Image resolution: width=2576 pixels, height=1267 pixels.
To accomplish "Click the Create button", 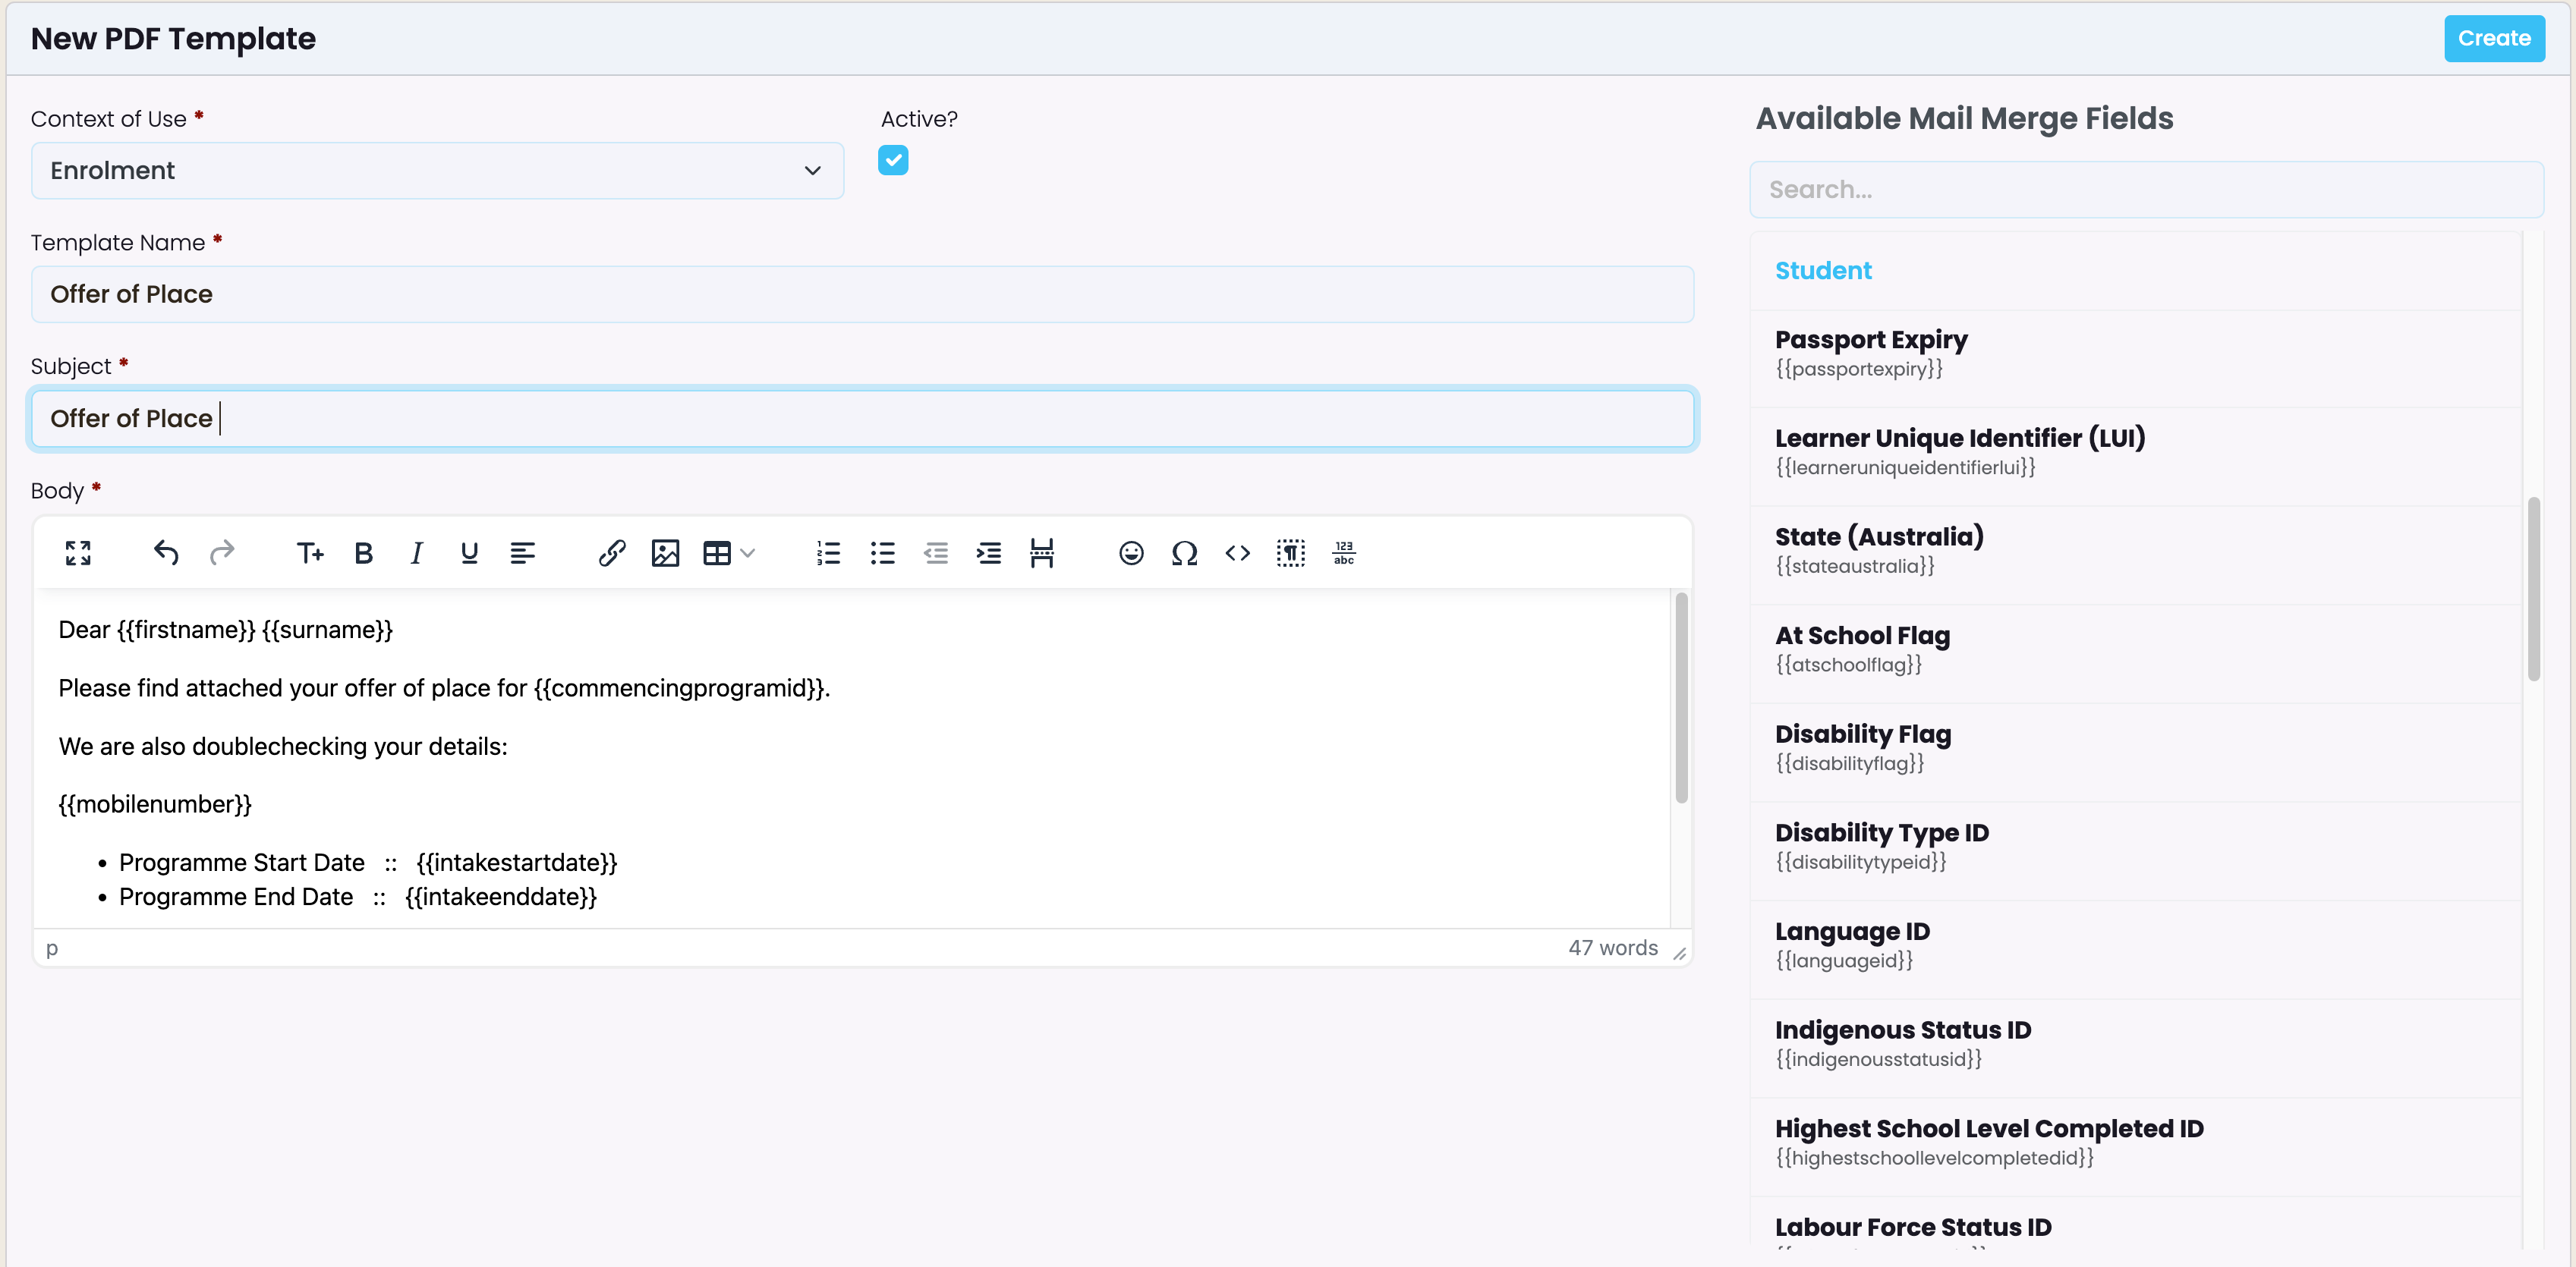I will tap(2494, 38).
